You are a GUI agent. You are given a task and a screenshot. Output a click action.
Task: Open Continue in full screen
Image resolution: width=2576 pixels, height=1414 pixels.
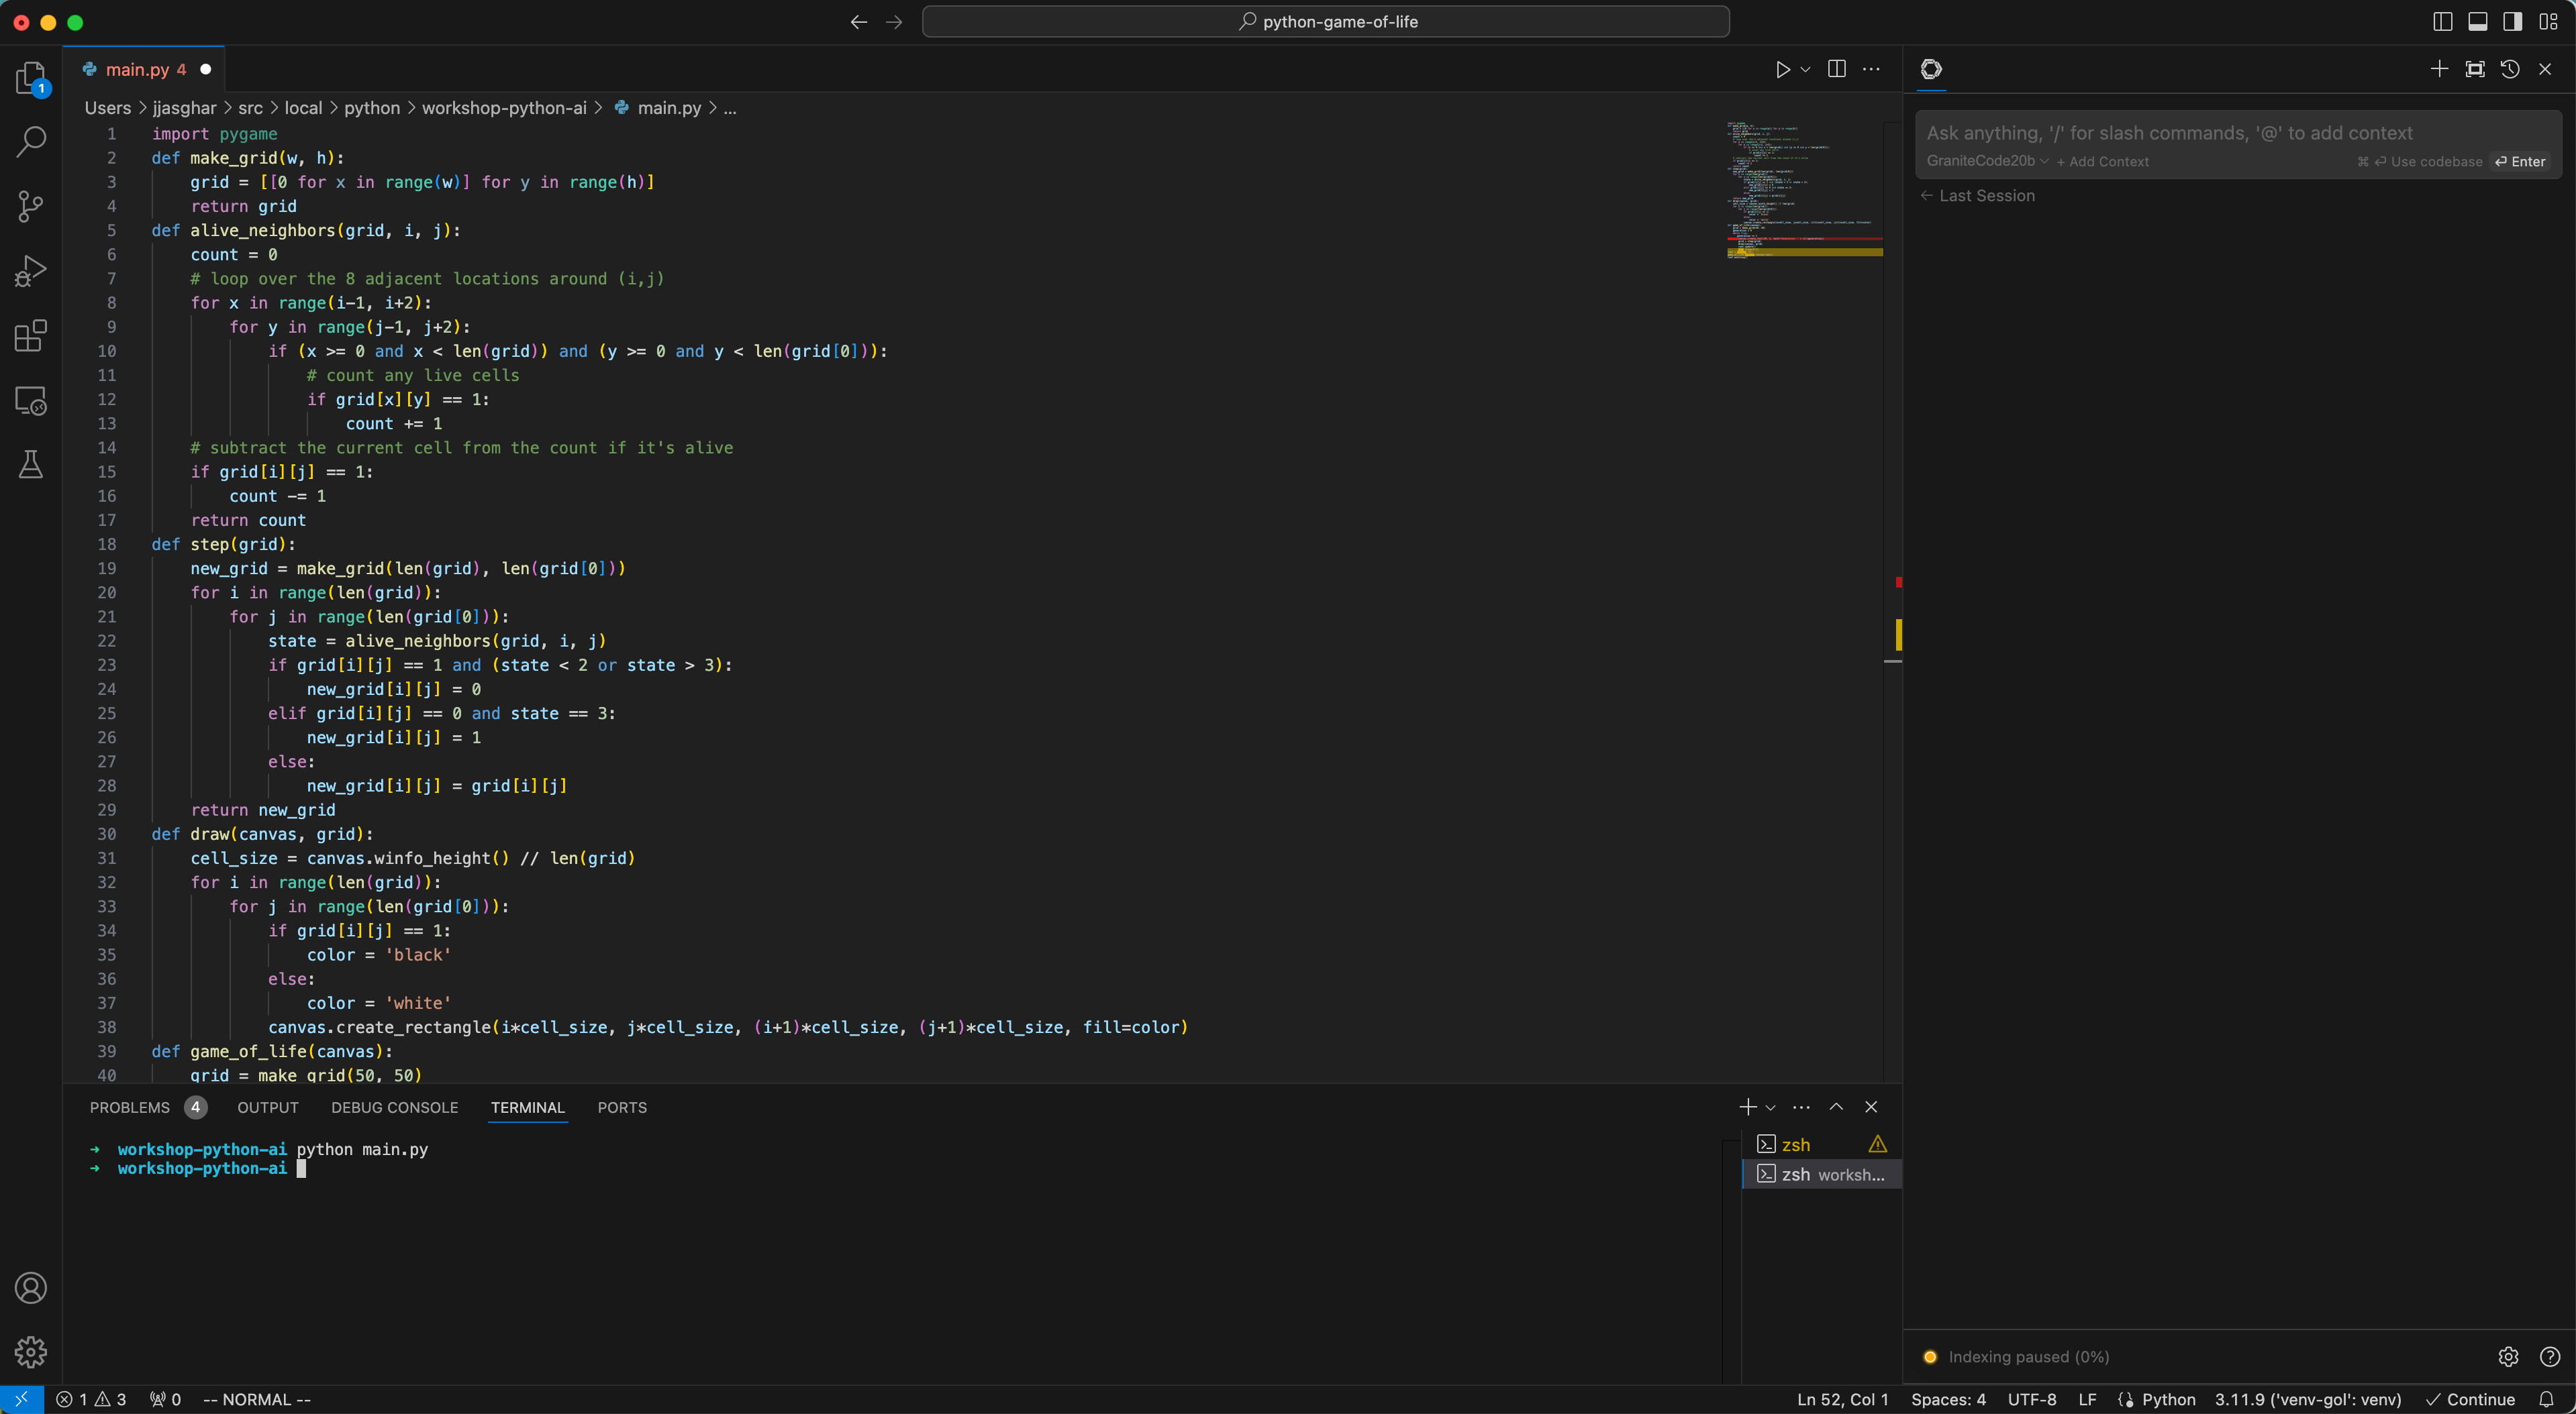point(2475,69)
